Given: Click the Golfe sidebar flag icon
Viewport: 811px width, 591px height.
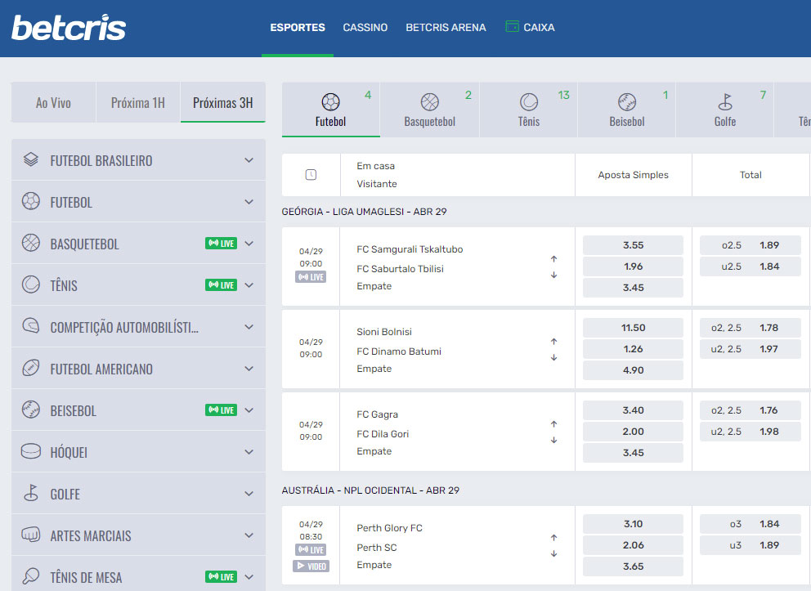Looking at the screenshot, I should click(x=31, y=493).
